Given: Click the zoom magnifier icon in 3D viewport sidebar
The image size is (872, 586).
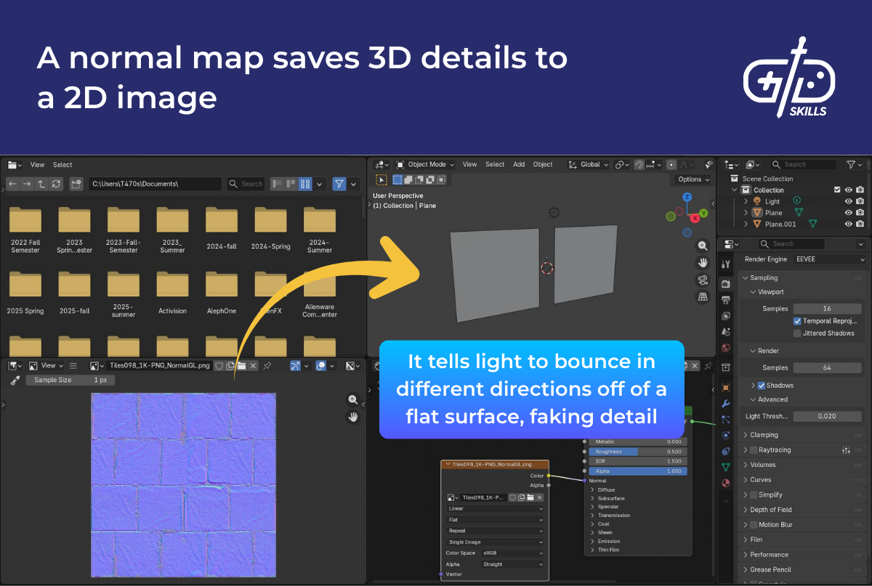Looking at the screenshot, I should tap(702, 245).
